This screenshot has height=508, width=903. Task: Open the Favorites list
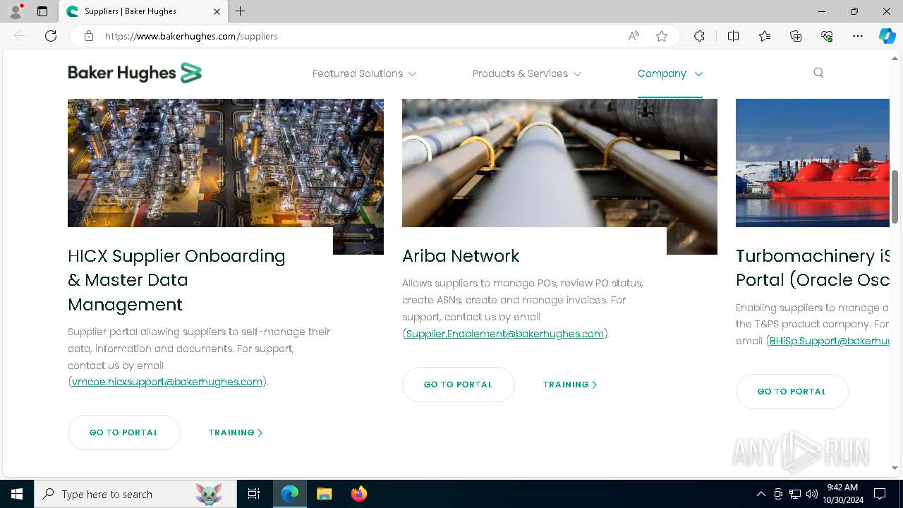pos(765,36)
